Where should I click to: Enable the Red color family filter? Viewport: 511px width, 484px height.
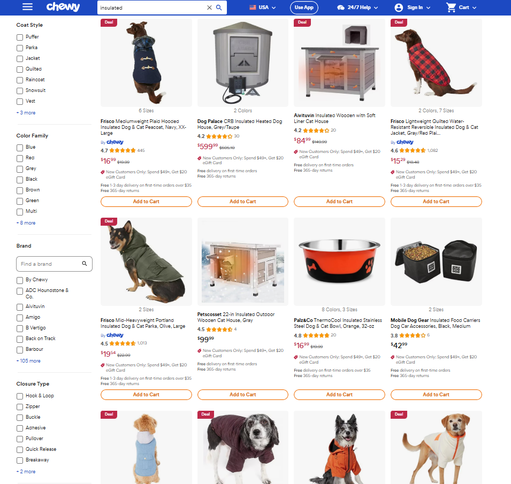pos(20,158)
